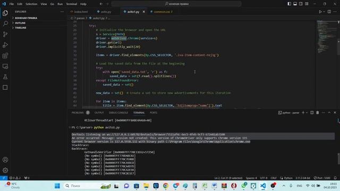Viewport: 340px width, 191px height.
Task: Open the File menu
Action: point(12,4)
